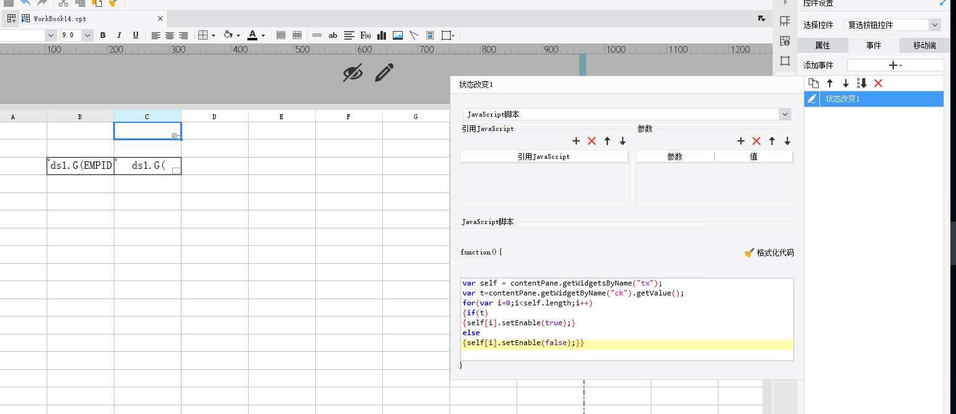Open the font size 9.0 dropdown
This screenshot has width=956, height=414.
click(x=88, y=35)
